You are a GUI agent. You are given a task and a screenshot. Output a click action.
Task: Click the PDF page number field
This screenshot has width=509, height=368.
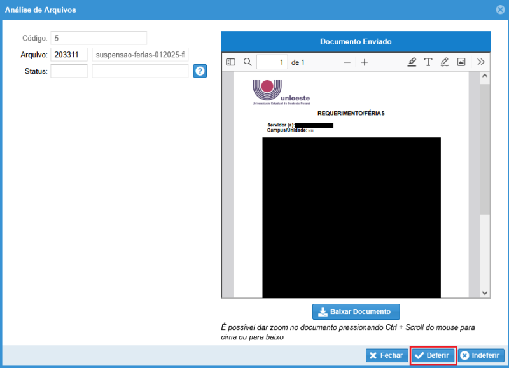click(272, 62)
